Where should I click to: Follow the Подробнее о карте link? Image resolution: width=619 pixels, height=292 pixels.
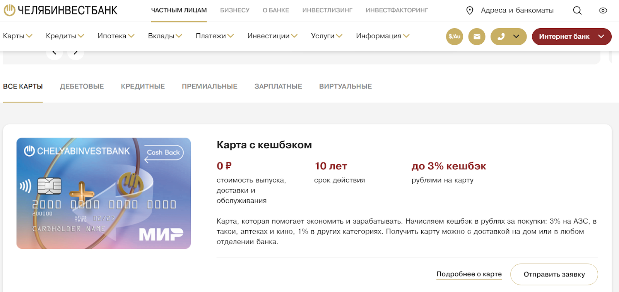pyautogui.click(x=469, y=274)
